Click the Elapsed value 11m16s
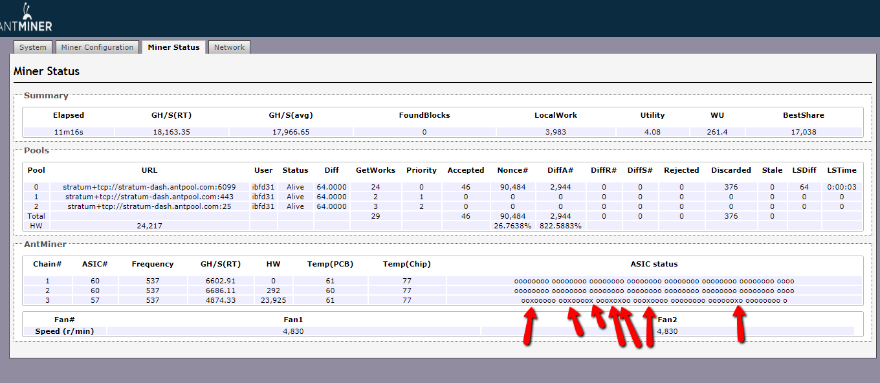This screenshot has height=383, width=880. coord(69,132)
